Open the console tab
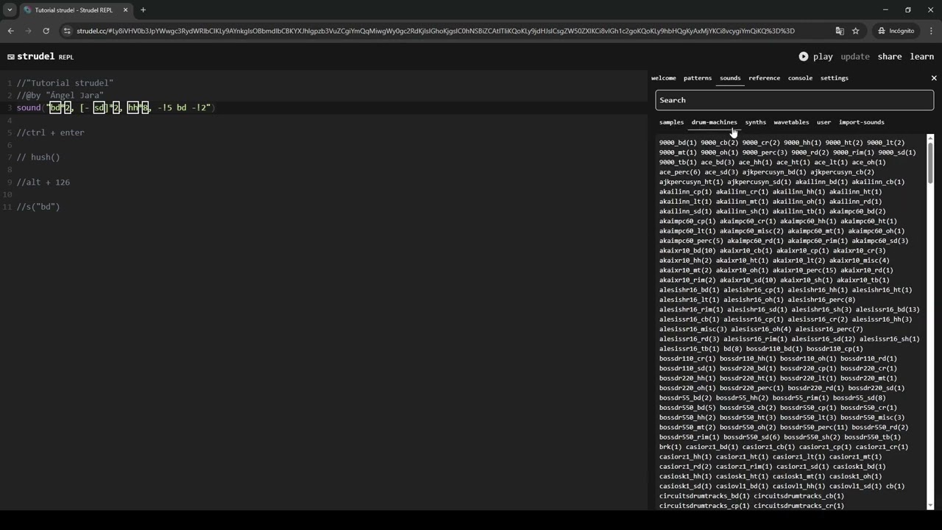 point(800,78)
